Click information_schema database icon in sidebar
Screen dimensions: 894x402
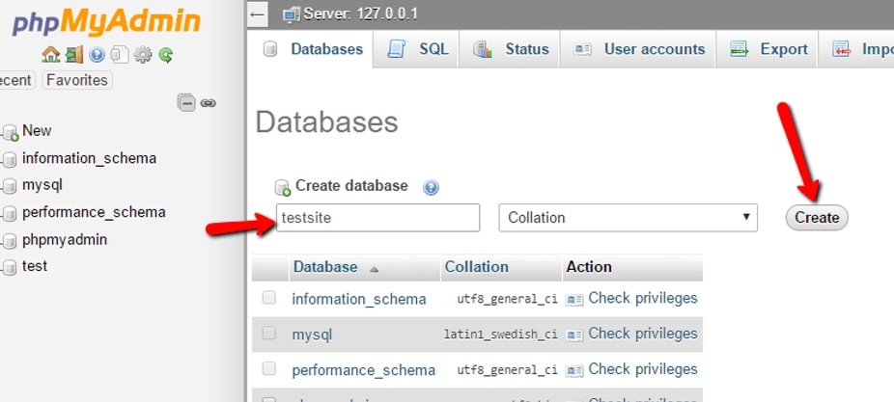coord(9,160)
